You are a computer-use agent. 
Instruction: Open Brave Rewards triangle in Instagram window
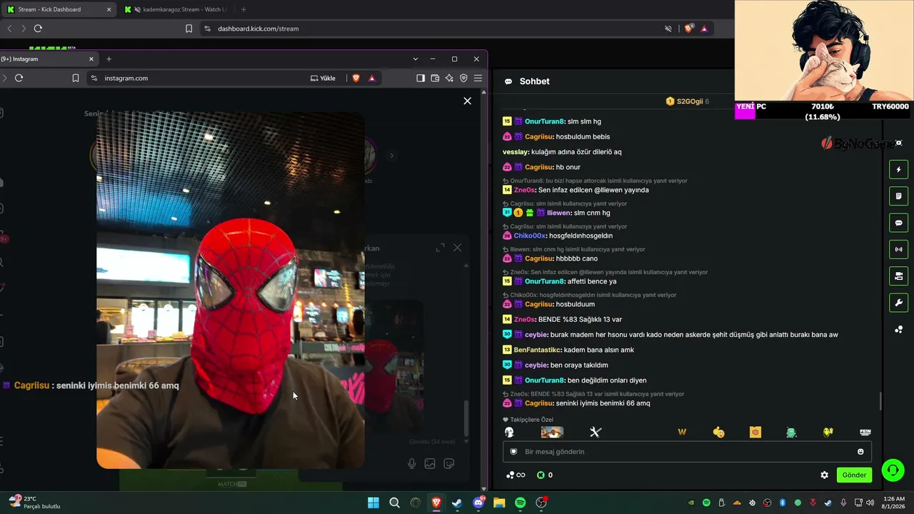click(x=372, y=78)
